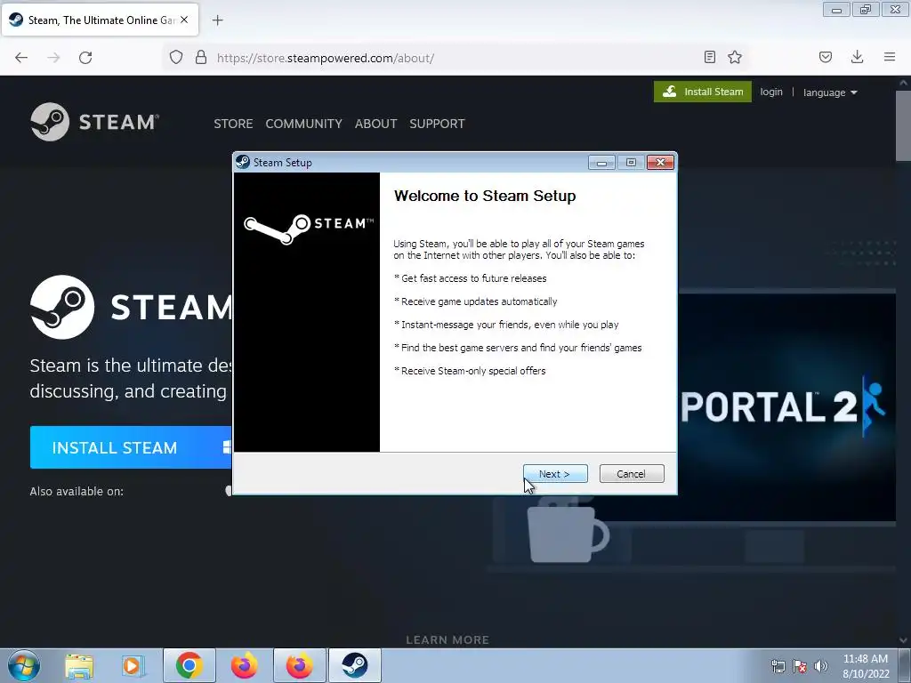The height and width of the screenshot is (683, 911).
Task: Open volume control tray icon
Action: [x=821, y=666]
